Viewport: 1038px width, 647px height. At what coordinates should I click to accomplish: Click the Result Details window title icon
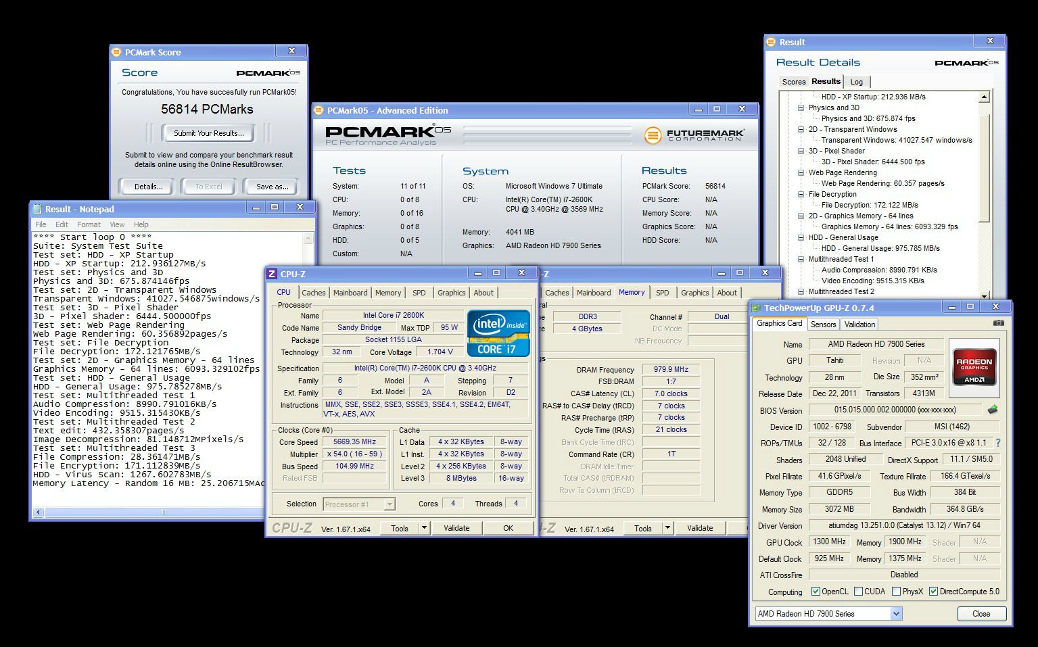tap(771, 42)
